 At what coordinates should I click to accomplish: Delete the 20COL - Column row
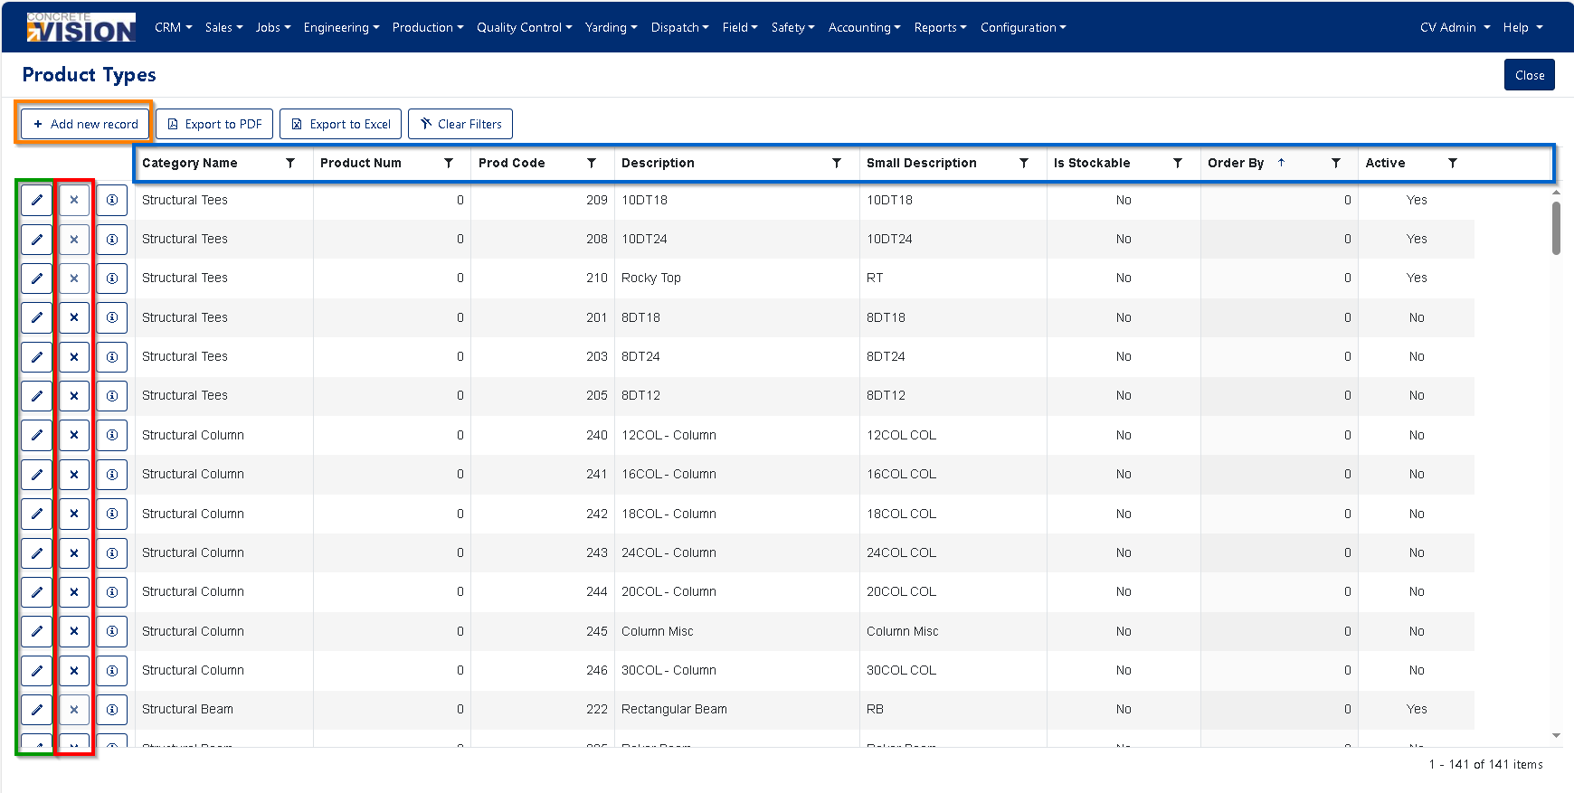pos(74,592)
